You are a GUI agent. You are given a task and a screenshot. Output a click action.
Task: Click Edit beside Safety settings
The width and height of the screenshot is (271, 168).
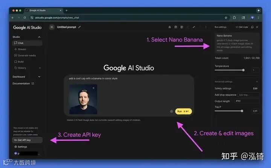(255, 88)
